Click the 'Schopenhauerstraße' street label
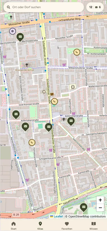The image size is (107, 231). click(x=50, y=158)
